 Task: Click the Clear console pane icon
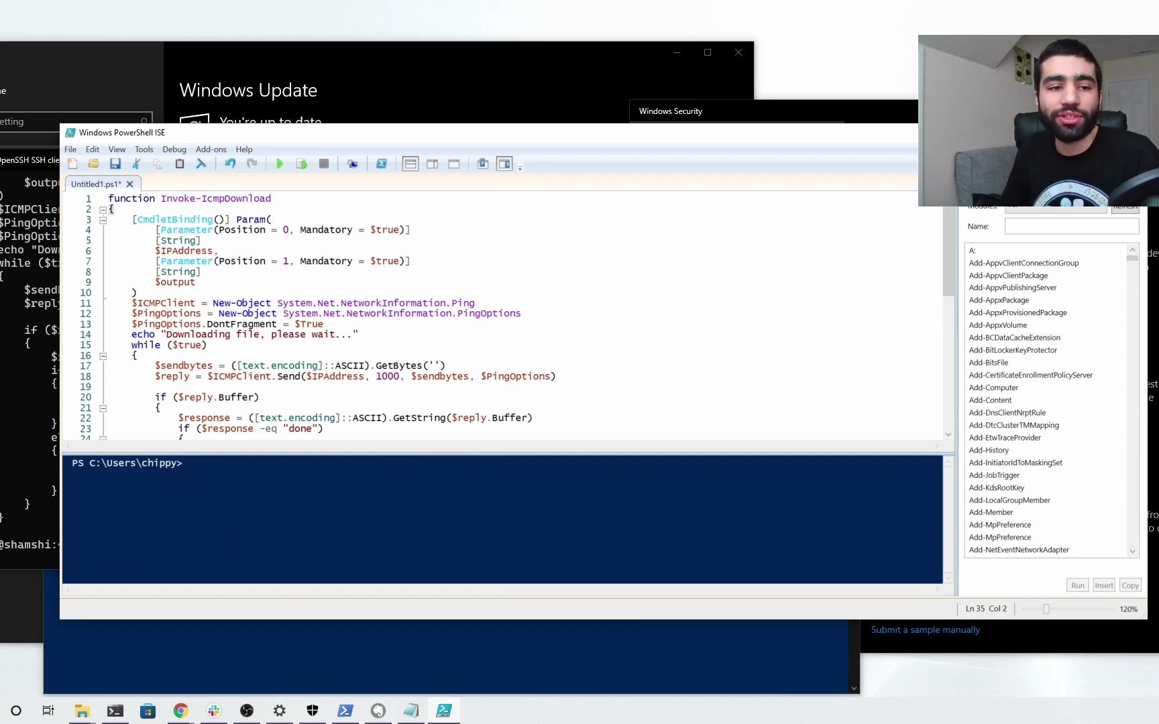click(x=201, y=164)
